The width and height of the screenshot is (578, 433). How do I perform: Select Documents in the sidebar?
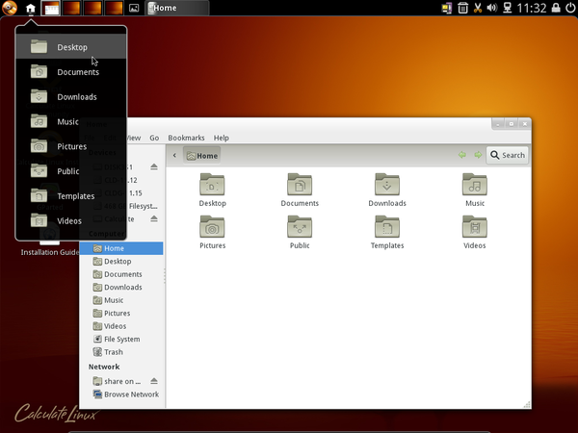pos(121,274)
